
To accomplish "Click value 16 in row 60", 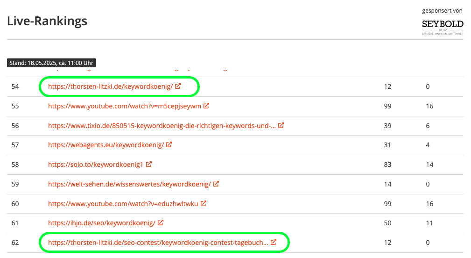I will pyautogui.click(x=429, y=204).
